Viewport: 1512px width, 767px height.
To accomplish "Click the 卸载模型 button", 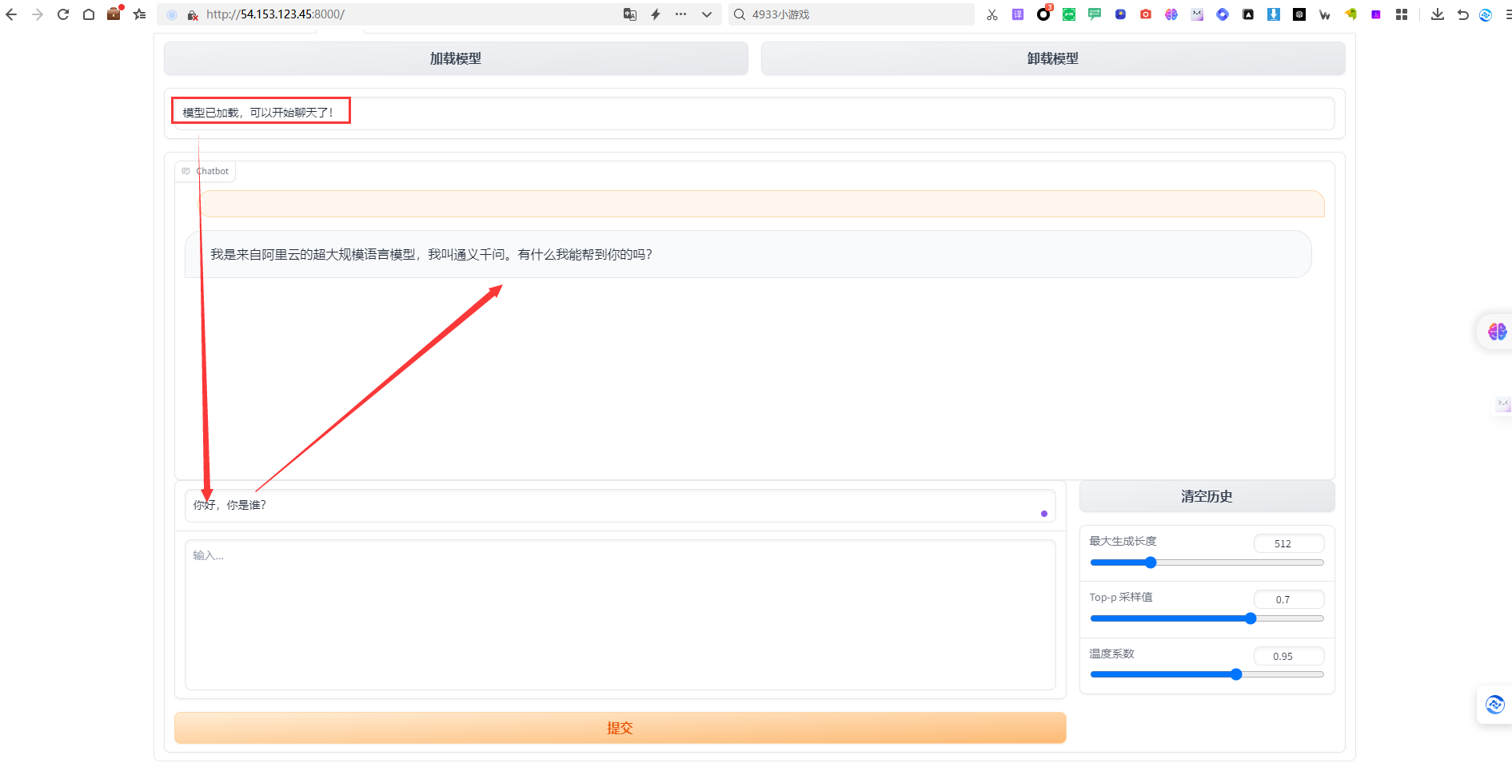I will coord(1052,58).
